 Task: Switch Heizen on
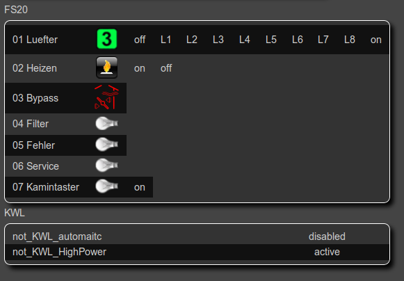139,68
